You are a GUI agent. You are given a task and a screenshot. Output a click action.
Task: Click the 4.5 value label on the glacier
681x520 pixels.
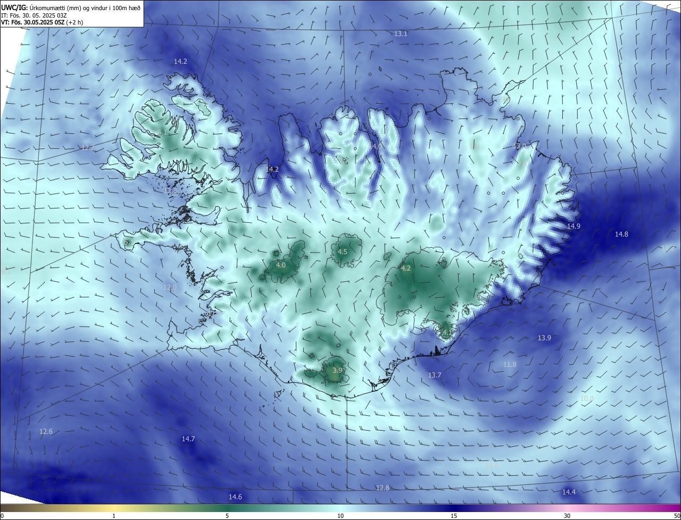343,252
